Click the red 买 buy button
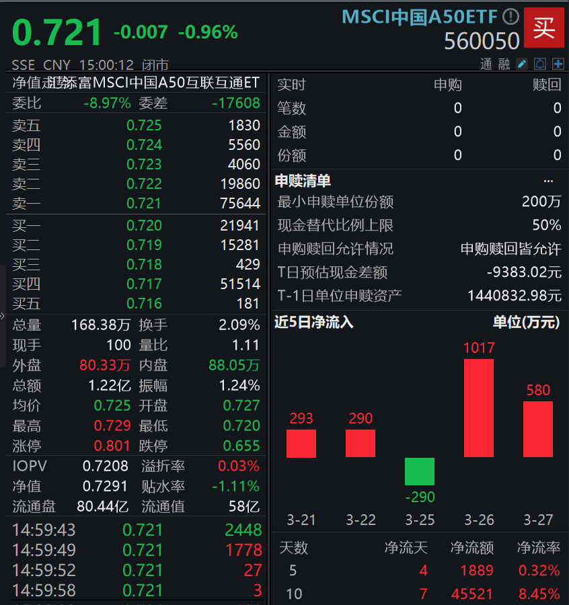The width and height of the screenshot is (569, 605). pyautogui.click(x=544, y=28)
